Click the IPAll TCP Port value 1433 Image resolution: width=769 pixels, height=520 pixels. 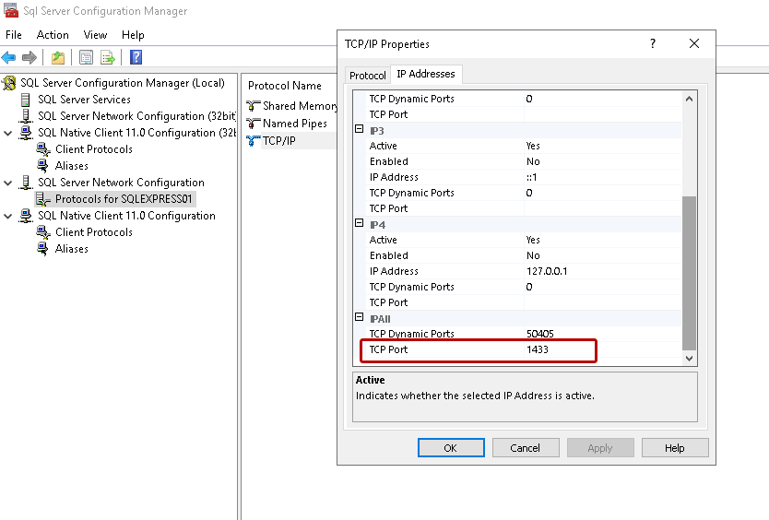[537, 349]
